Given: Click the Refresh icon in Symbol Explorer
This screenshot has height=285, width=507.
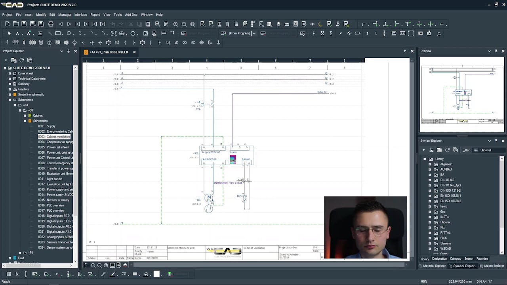Looking at the screenshot, I should [x=448, y=150].
